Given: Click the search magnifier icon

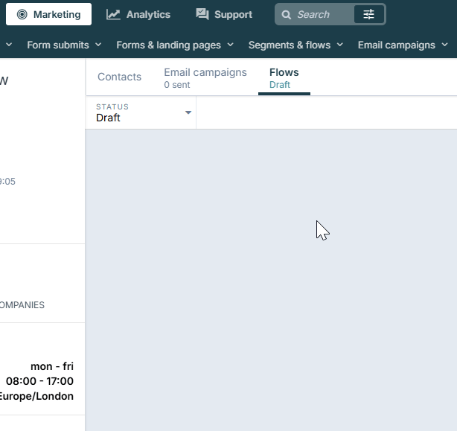Looking at the screenshot, I should (x=287, y=15).
